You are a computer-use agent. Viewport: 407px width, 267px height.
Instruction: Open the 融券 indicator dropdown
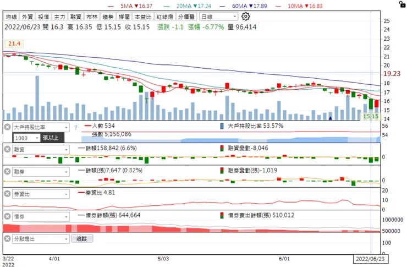(41, 172)
